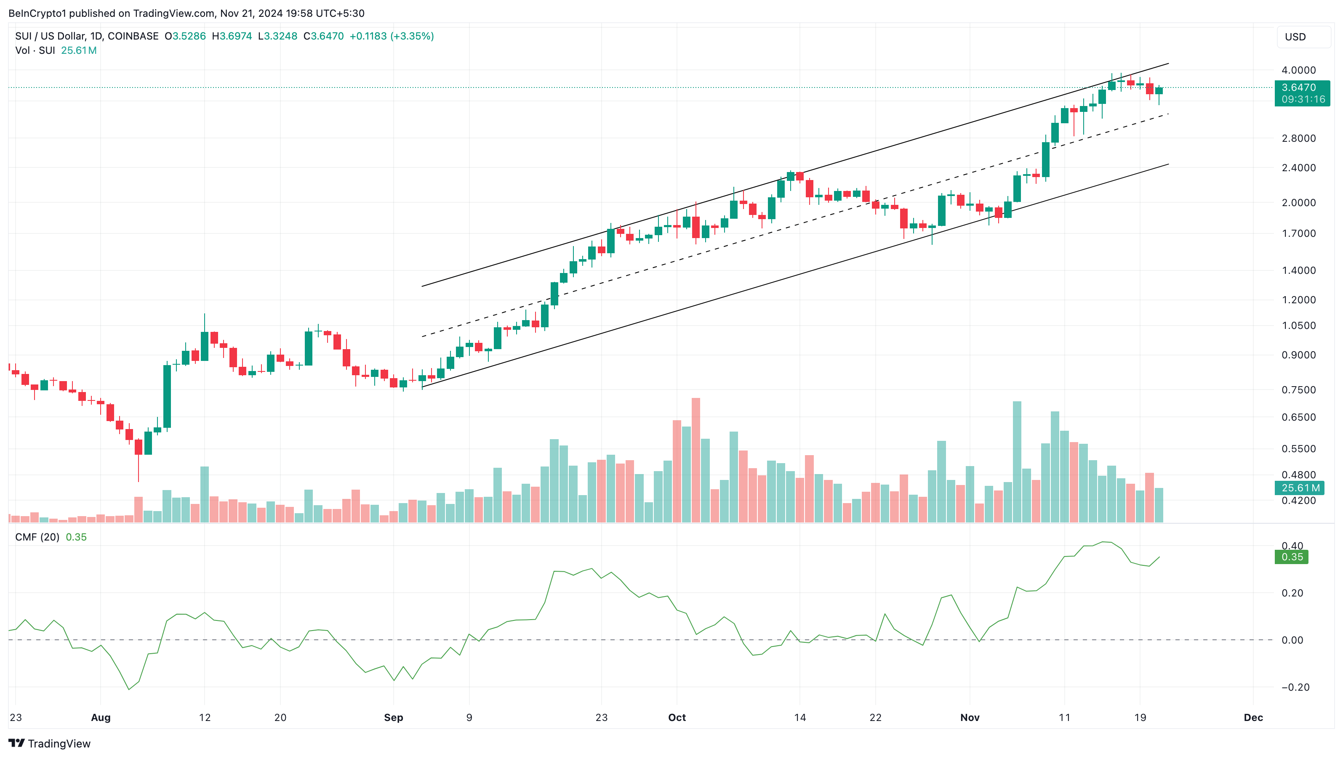Click the TradingView text at bottom left
This screenshot has height=758, width=1343.
59,743
